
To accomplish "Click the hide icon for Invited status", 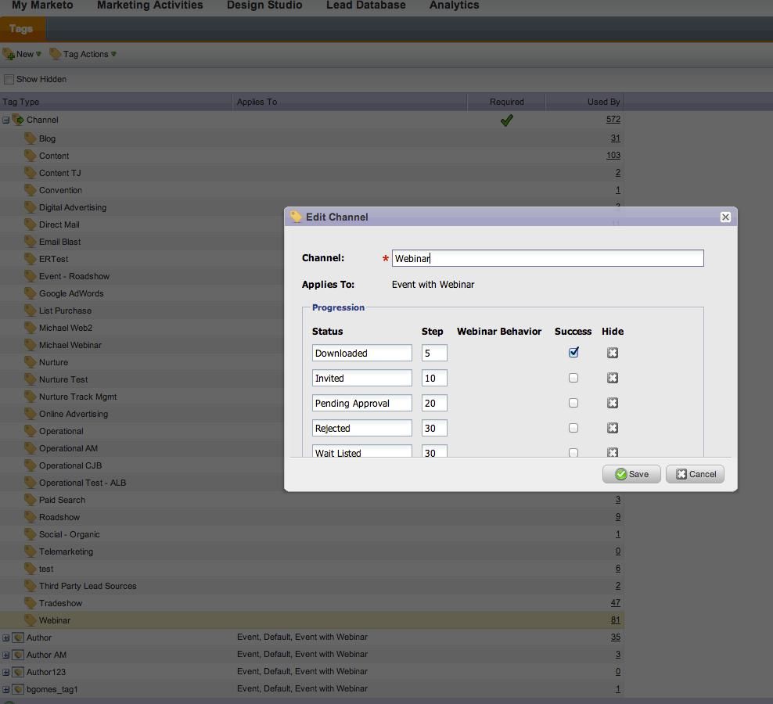I will tap(613, 378).
